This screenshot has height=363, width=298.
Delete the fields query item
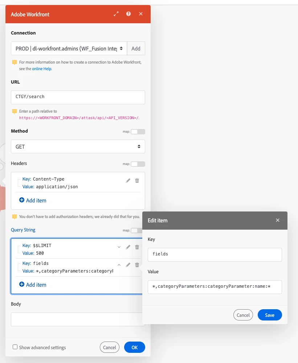pos(137,265)
